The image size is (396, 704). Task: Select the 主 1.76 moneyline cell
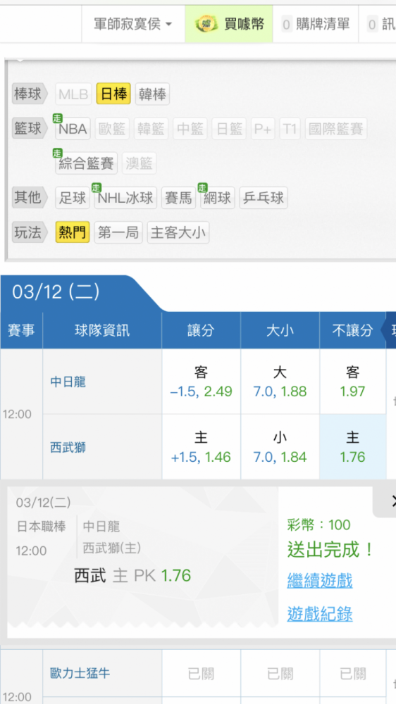coord(353,447)
